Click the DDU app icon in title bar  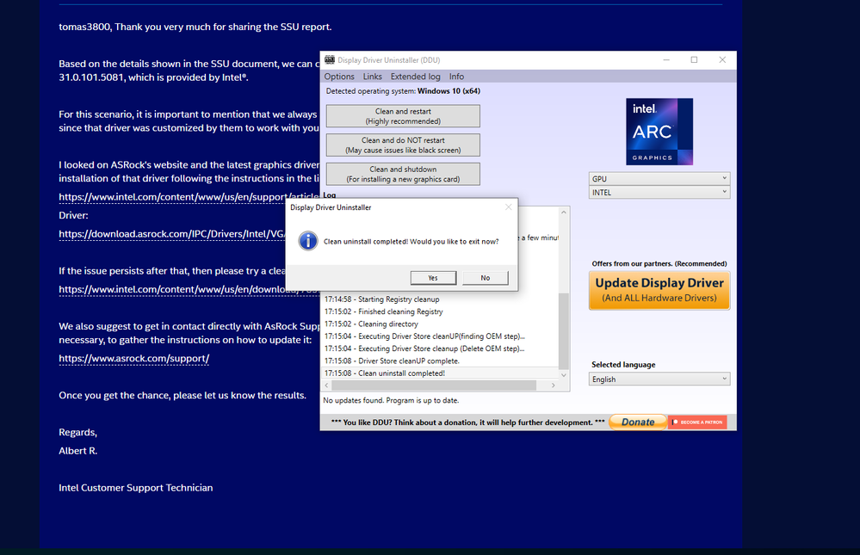[330, 59]
